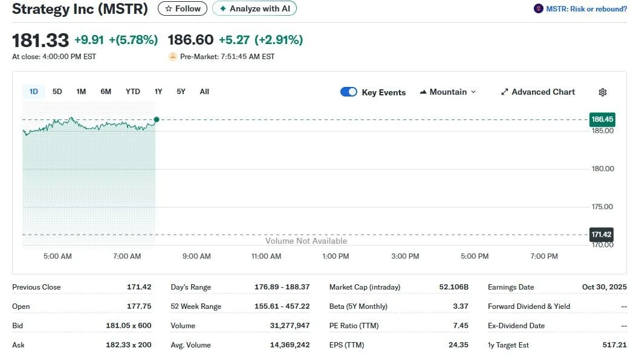The width and height of the screenshot is (639, 359).
Task: Click the star Follow button
Action: pos(182,9)
